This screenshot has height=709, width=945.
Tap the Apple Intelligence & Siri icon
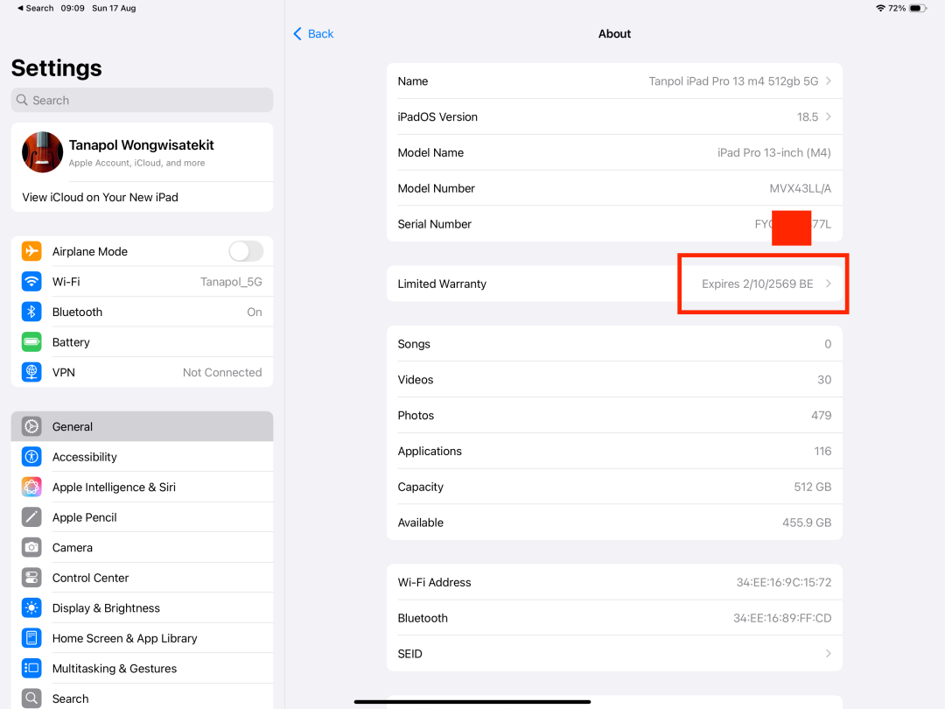31,487
